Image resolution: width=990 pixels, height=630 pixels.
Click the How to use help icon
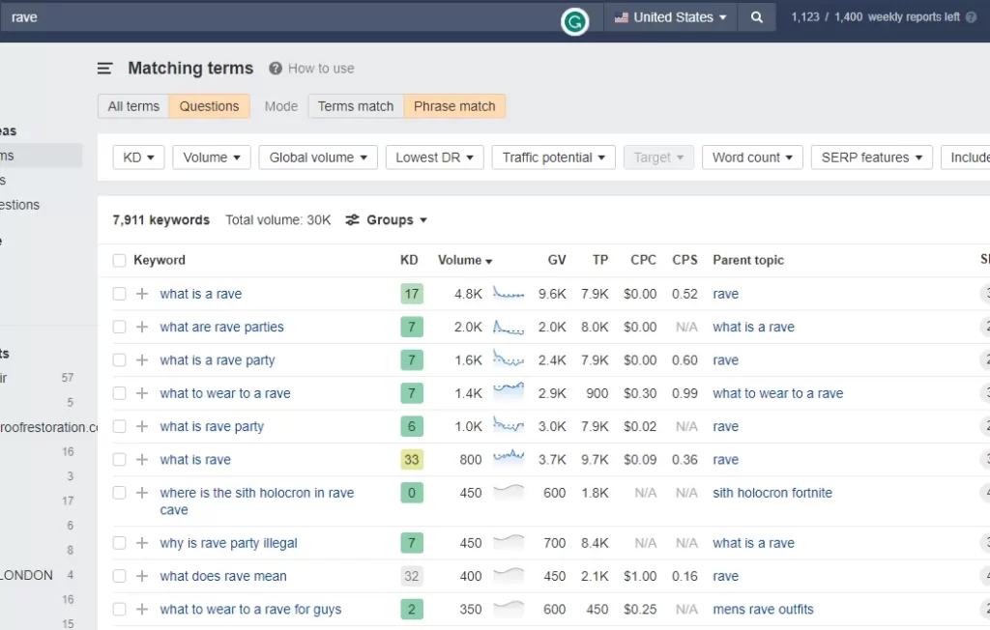click(276, 69)
